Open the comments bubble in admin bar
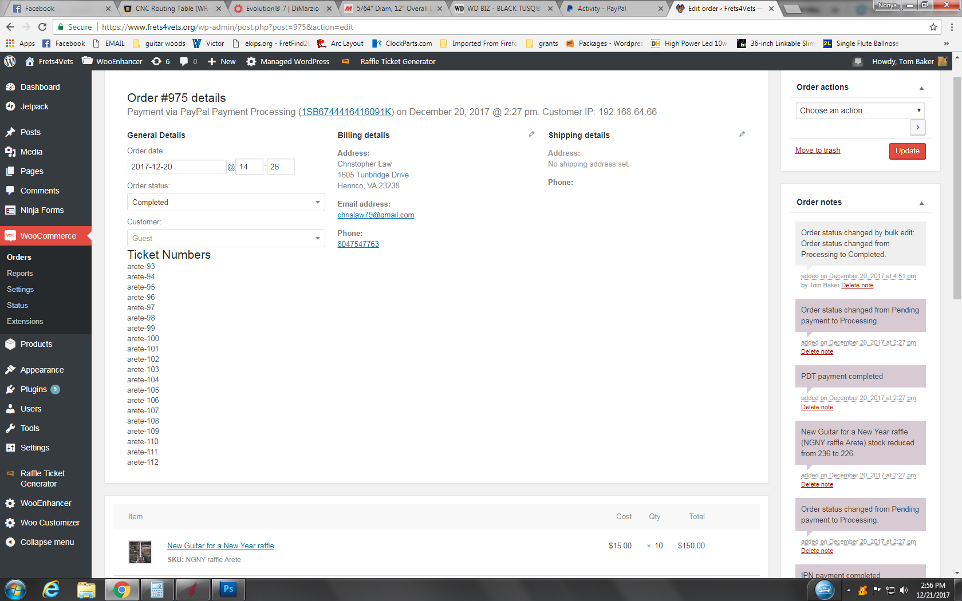 pyautogui.click(x=188, y=61)
